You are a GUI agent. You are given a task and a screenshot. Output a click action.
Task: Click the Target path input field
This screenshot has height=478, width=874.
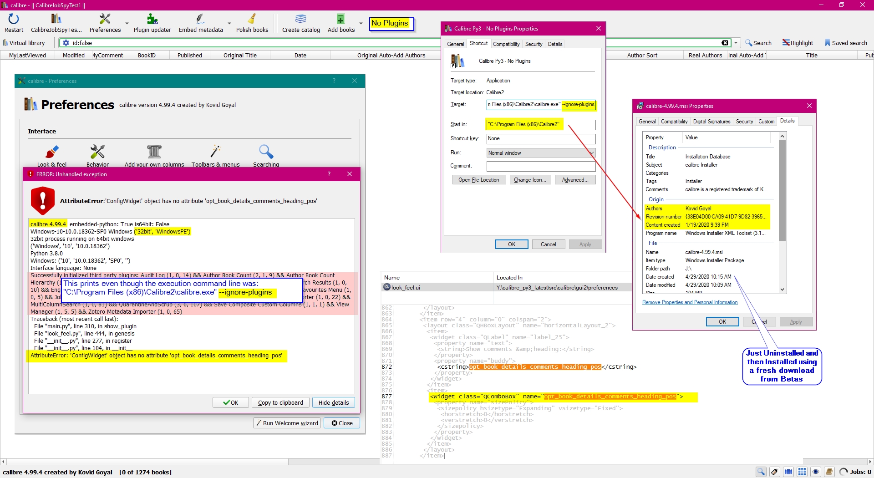[x=541, y=105]
